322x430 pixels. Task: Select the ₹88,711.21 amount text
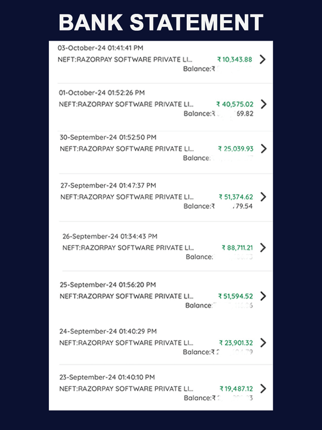(x=237, y=248)
